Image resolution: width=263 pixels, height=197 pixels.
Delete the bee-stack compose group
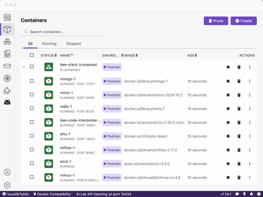click(239, 67)
